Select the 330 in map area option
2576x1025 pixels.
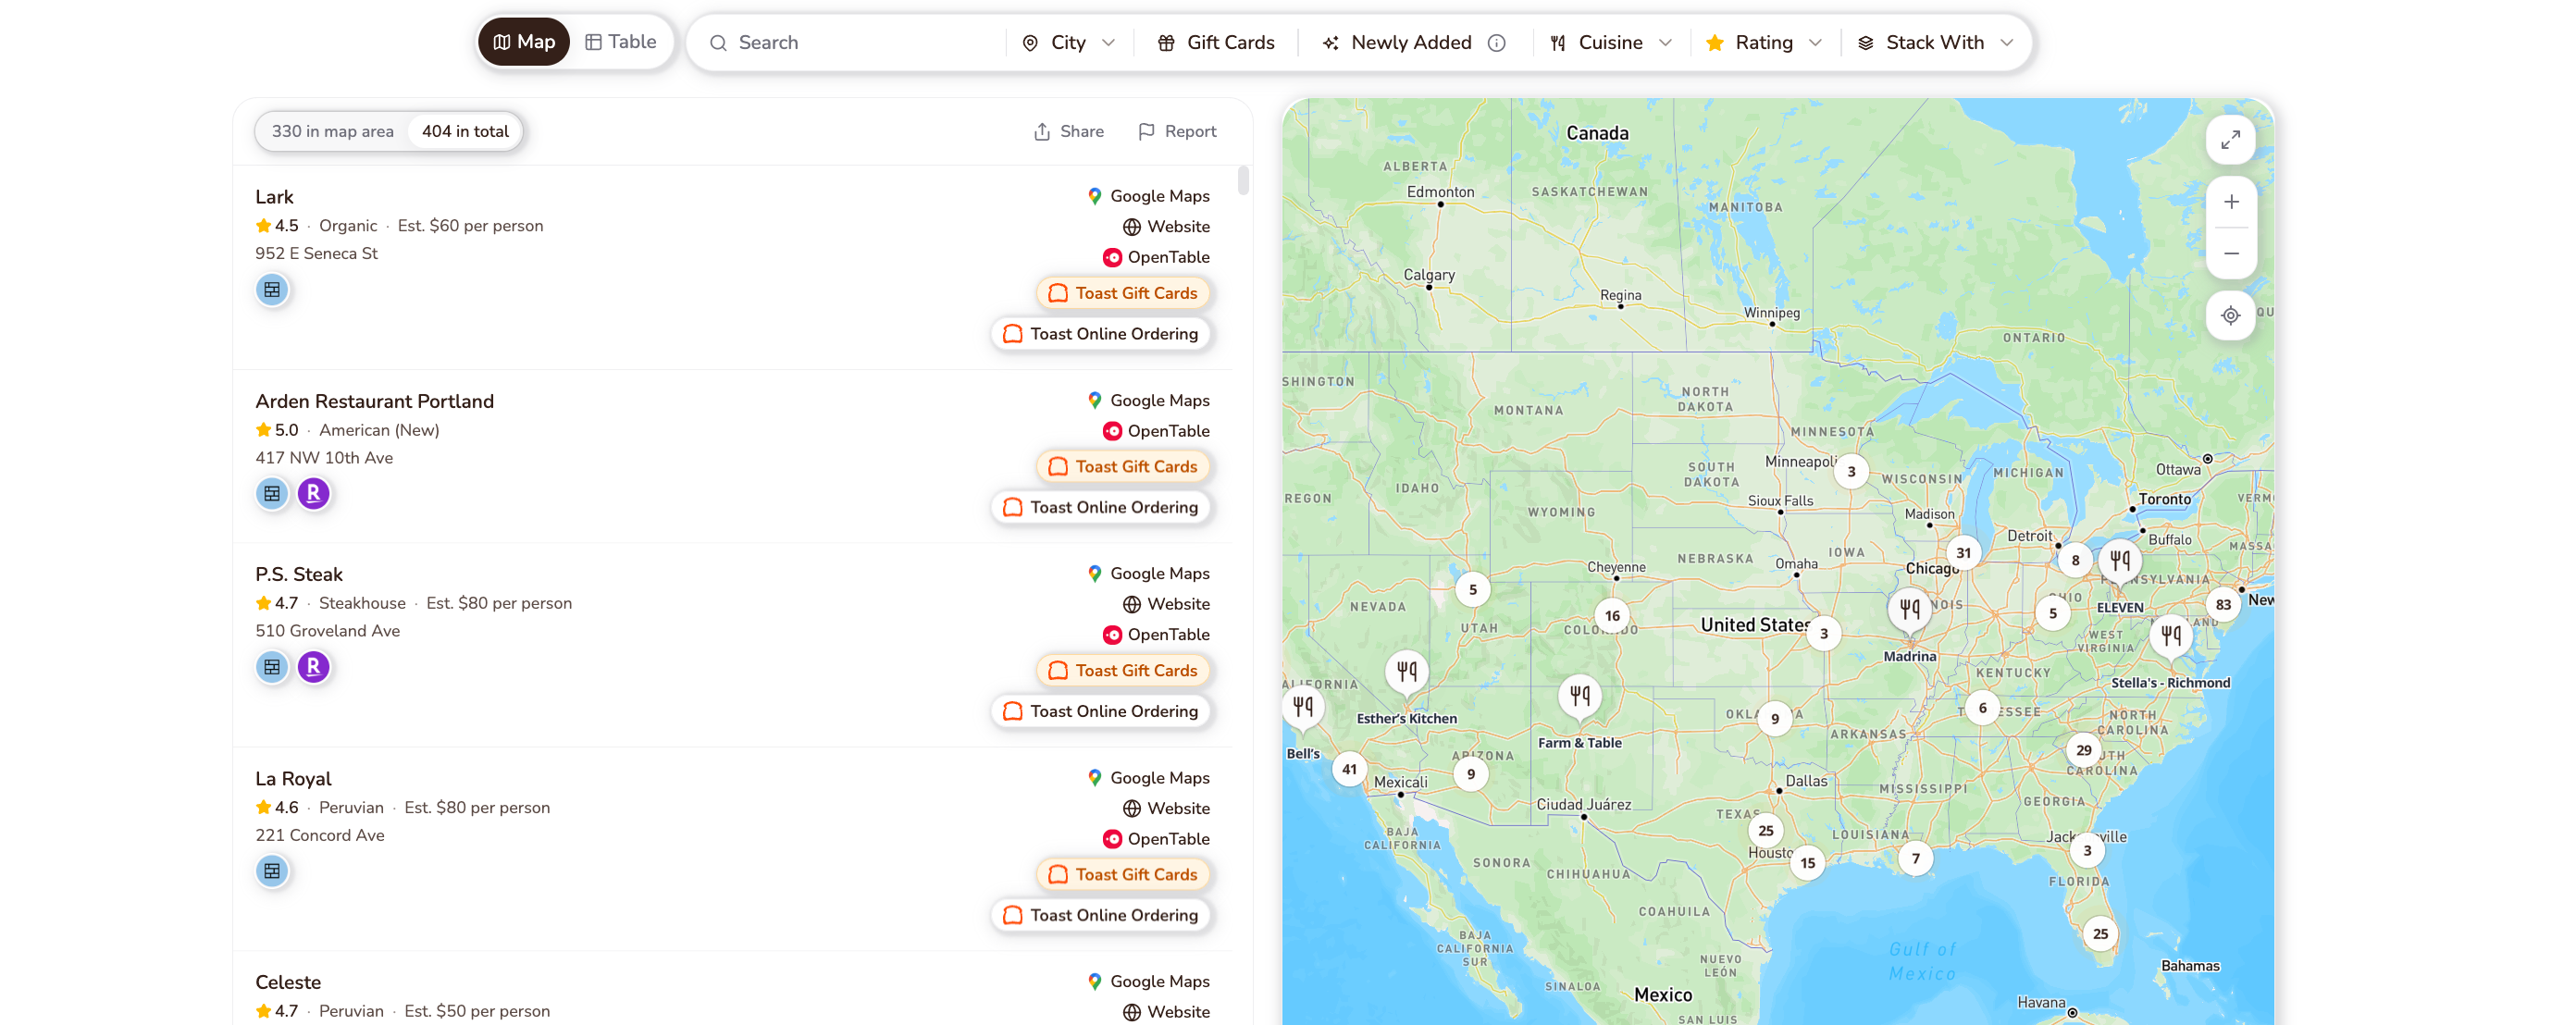point(333,131)
